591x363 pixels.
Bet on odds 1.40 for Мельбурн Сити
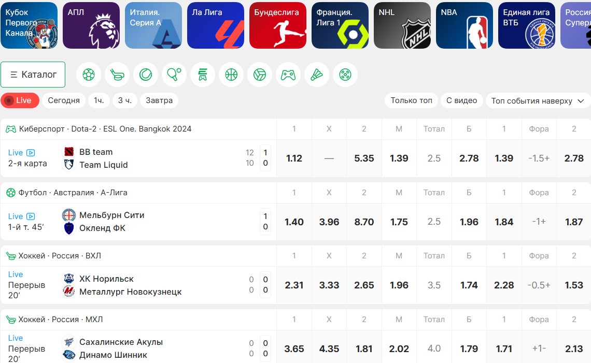point(294,222)
